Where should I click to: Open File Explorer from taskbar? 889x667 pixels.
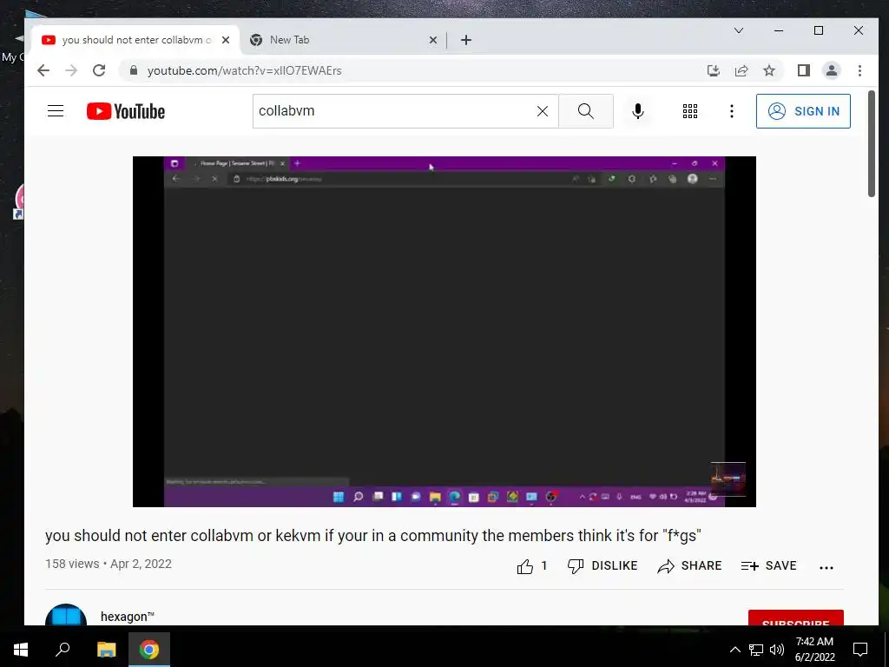[106, 650]
